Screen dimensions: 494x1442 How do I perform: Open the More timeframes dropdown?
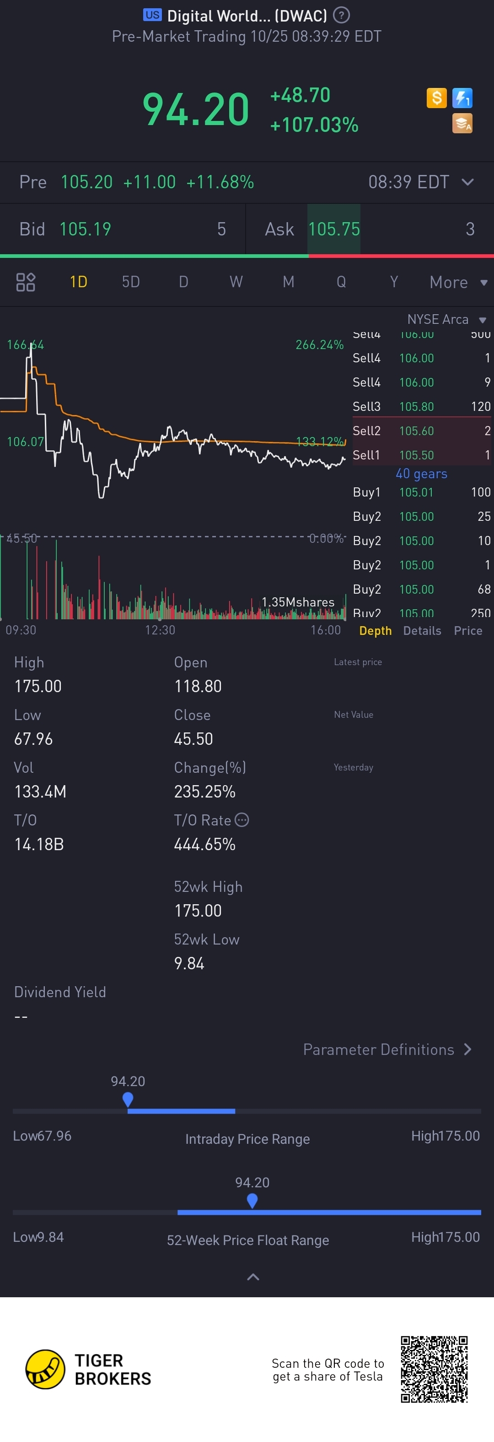click(x=458, y=282)
